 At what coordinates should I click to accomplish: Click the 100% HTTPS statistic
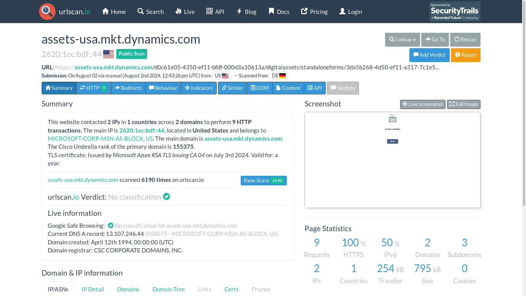click(x=353, y=248)
